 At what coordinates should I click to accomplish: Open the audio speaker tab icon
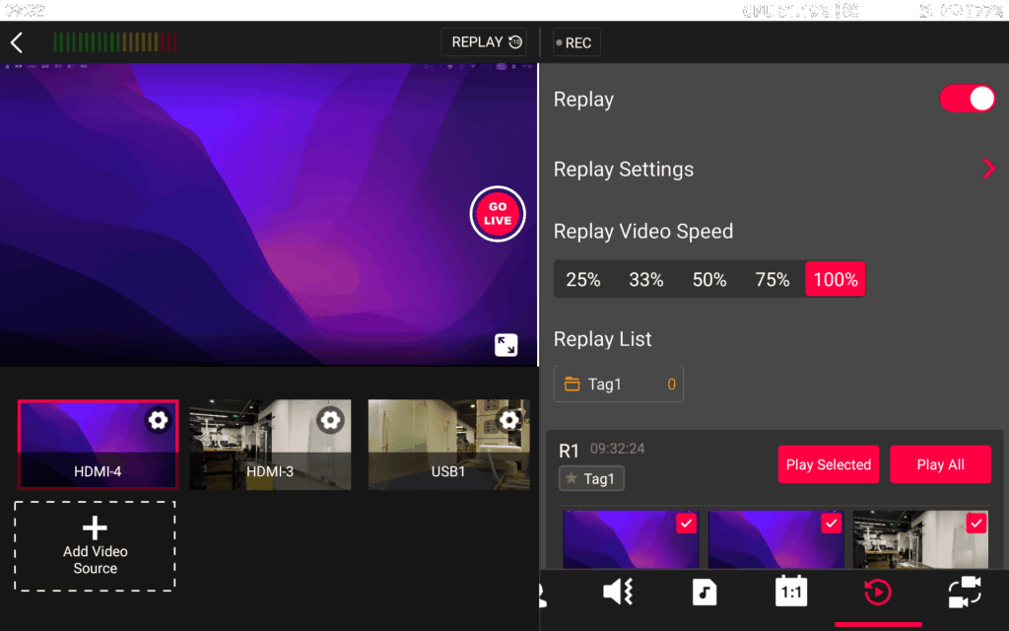(x=618, y=592)
